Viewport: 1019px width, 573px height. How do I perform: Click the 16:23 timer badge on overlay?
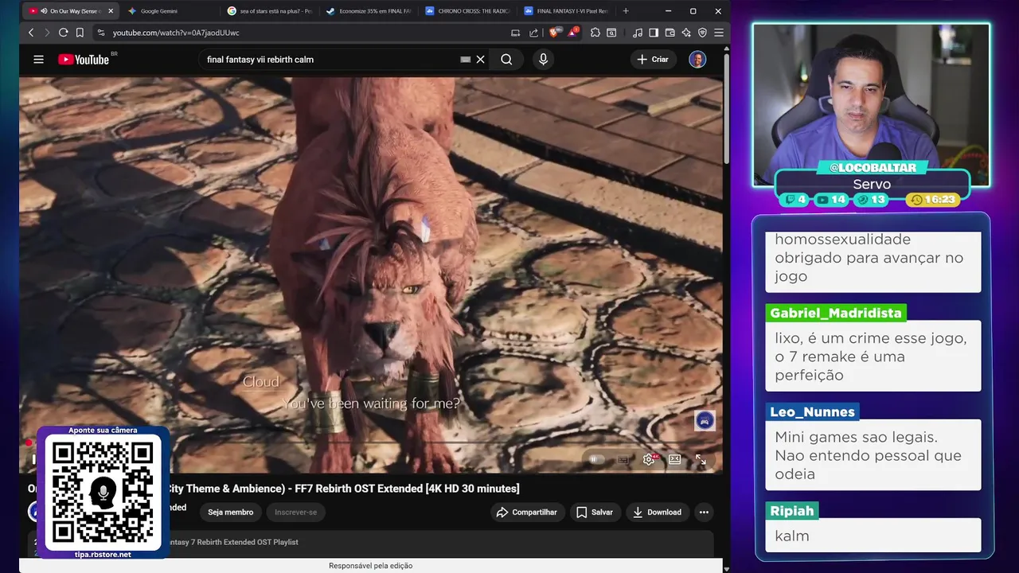click(x=933, y=200)
